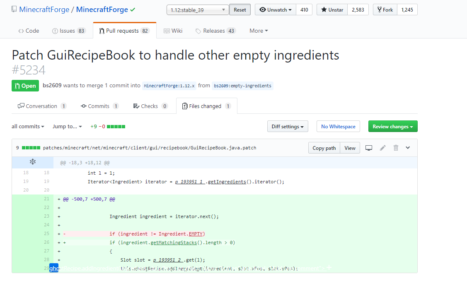The height and width of the screenshot is (281, 467).
Task: Open file in desktop via monitor icon
Action: coord(369,148)
